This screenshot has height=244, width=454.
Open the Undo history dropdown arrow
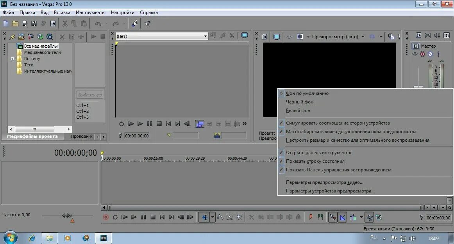pyautogui.click(x=106, y=23)
